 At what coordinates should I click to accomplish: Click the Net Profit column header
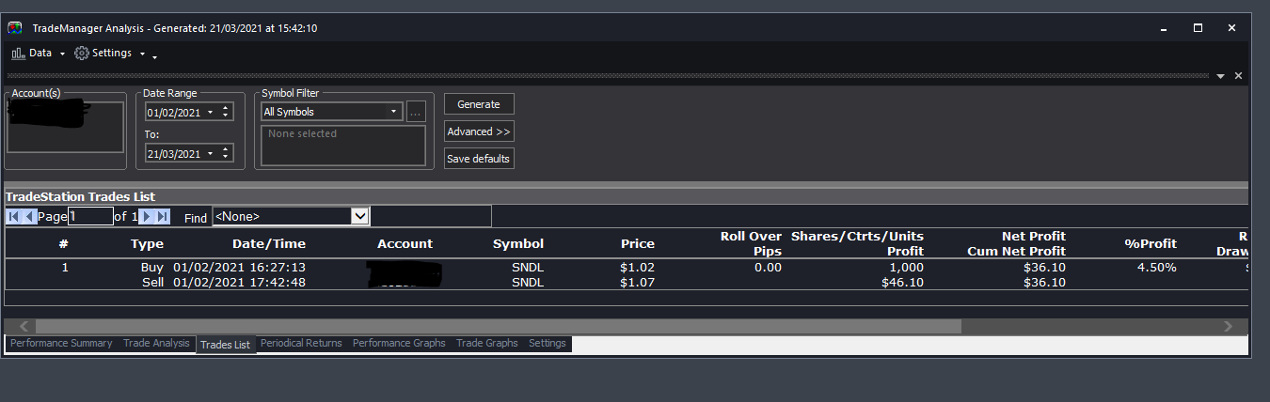coord(1017,243)
